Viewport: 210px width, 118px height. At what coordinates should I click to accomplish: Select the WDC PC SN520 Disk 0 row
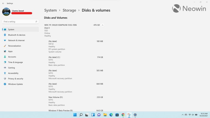[x=74, y=30]
